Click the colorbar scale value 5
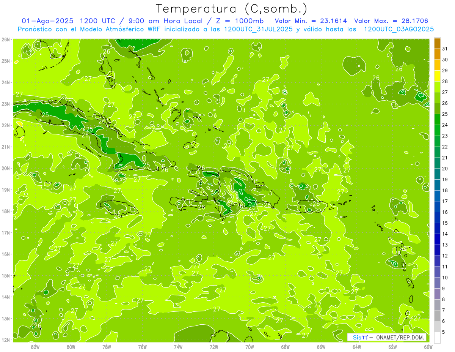Viewport: 455px width, 352px height. pyautogui.click(x=444, y=332)
